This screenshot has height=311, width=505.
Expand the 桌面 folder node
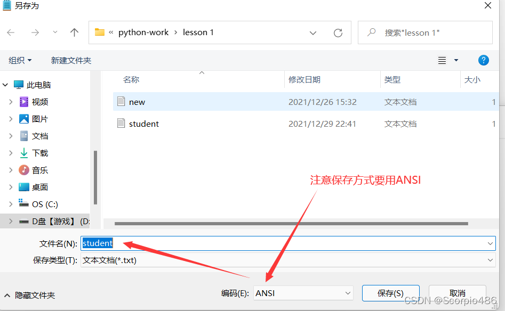click(11, 187)
